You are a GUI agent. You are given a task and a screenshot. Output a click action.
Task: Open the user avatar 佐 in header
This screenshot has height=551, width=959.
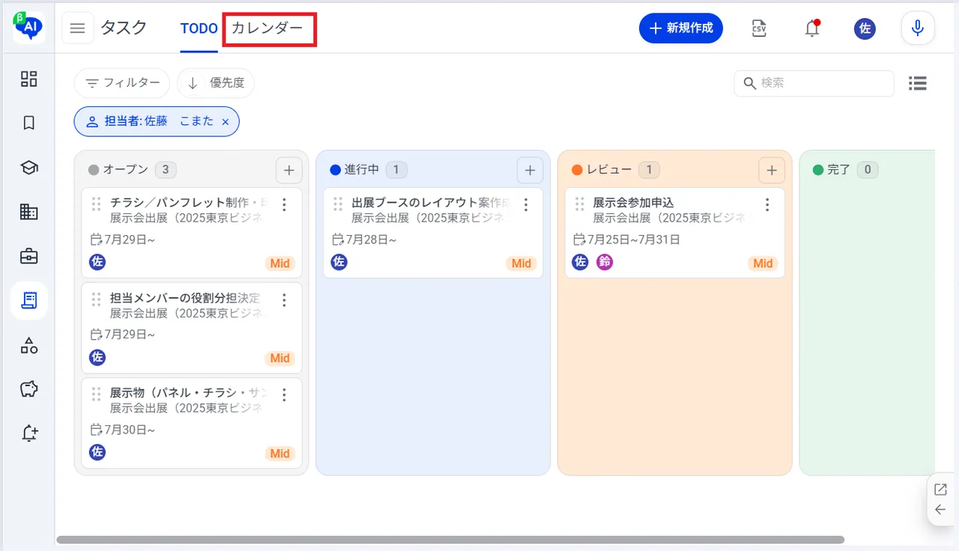point(865,28)
